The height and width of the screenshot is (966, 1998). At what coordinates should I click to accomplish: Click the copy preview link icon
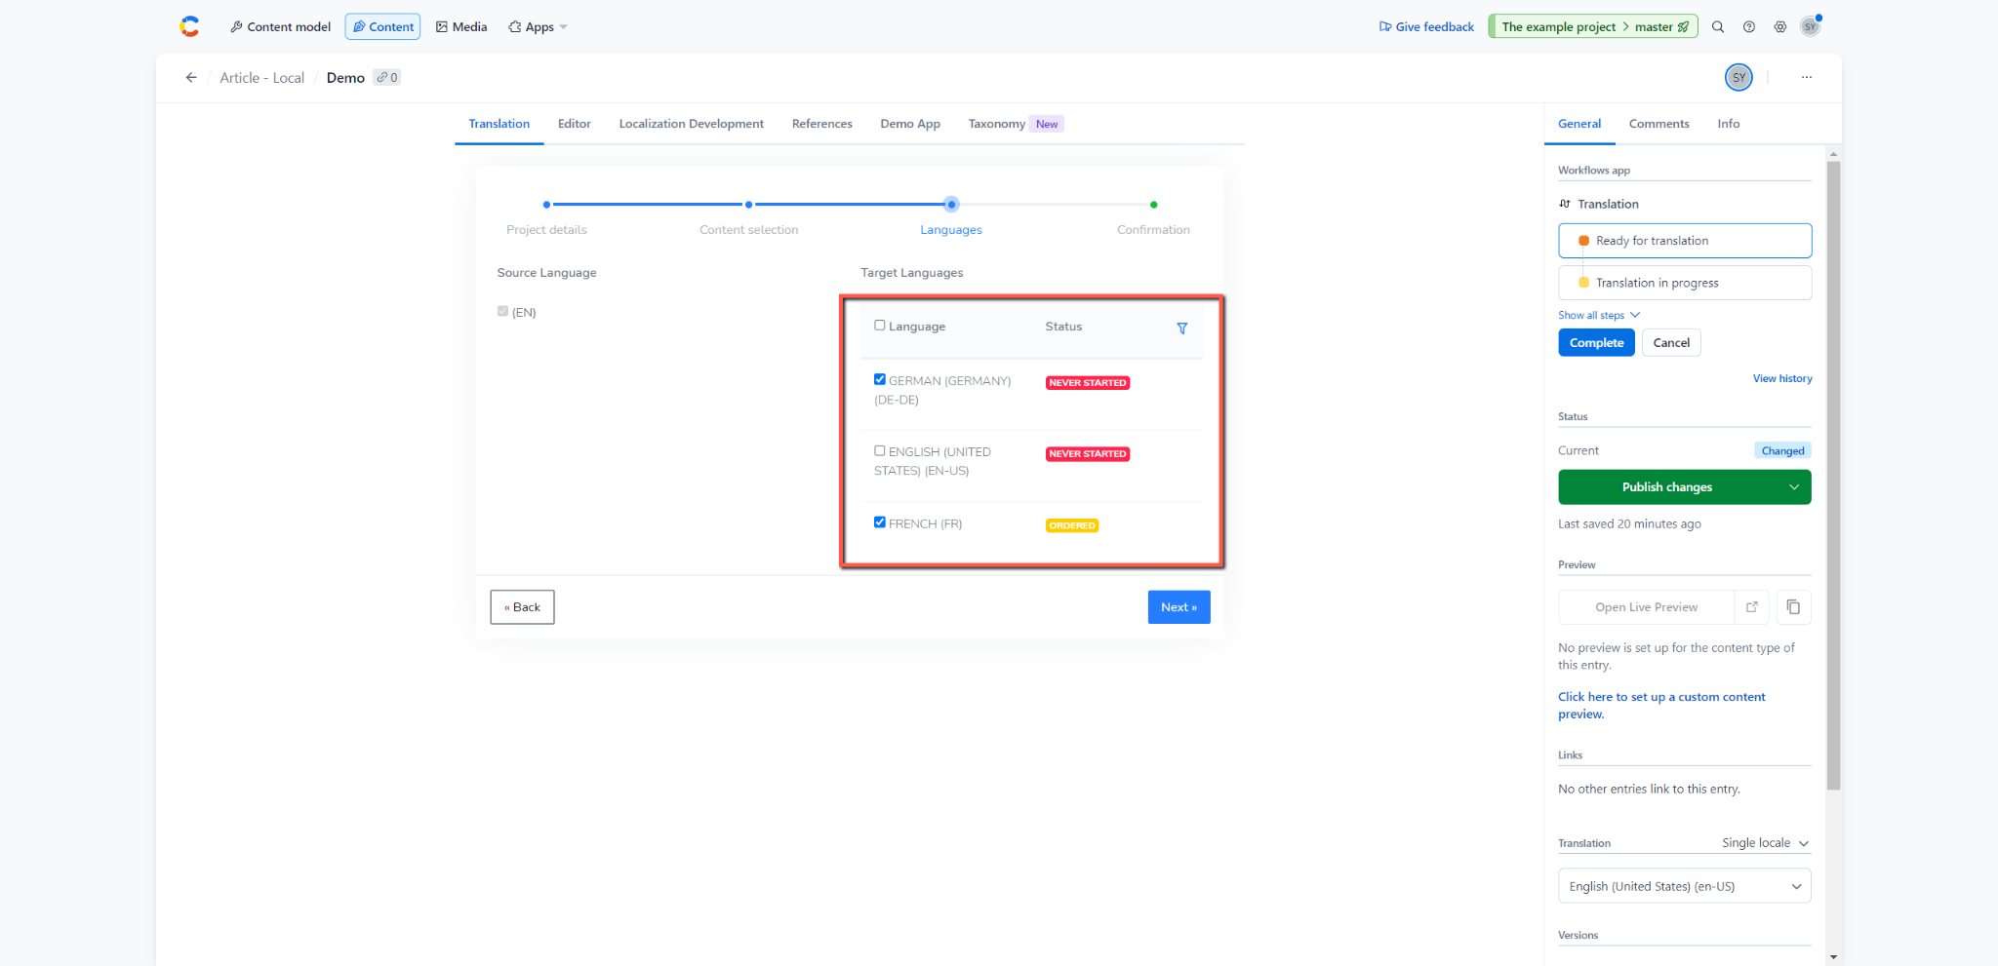point(1793,607)
